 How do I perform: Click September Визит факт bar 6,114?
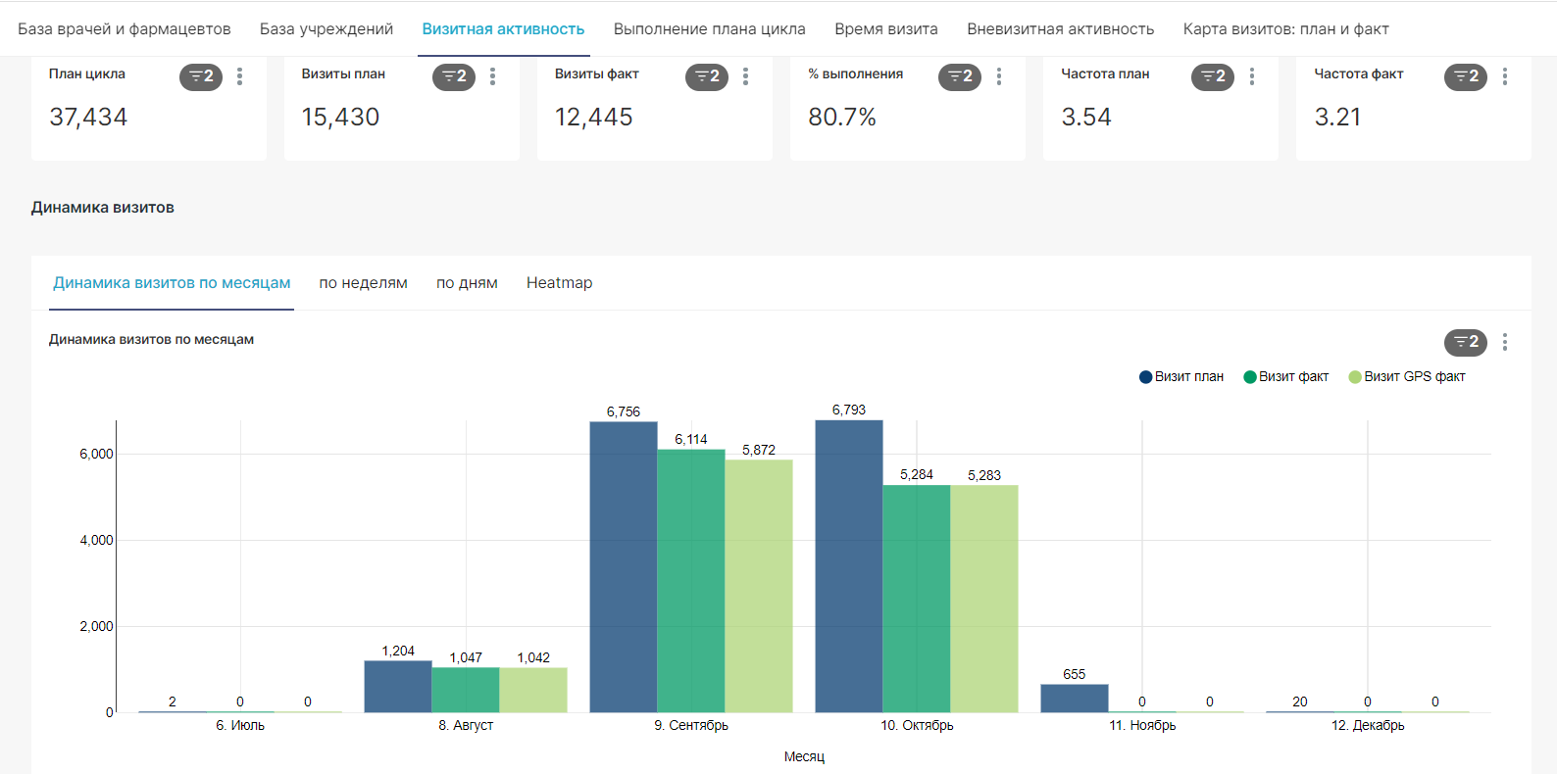click(x=691, y=581)
